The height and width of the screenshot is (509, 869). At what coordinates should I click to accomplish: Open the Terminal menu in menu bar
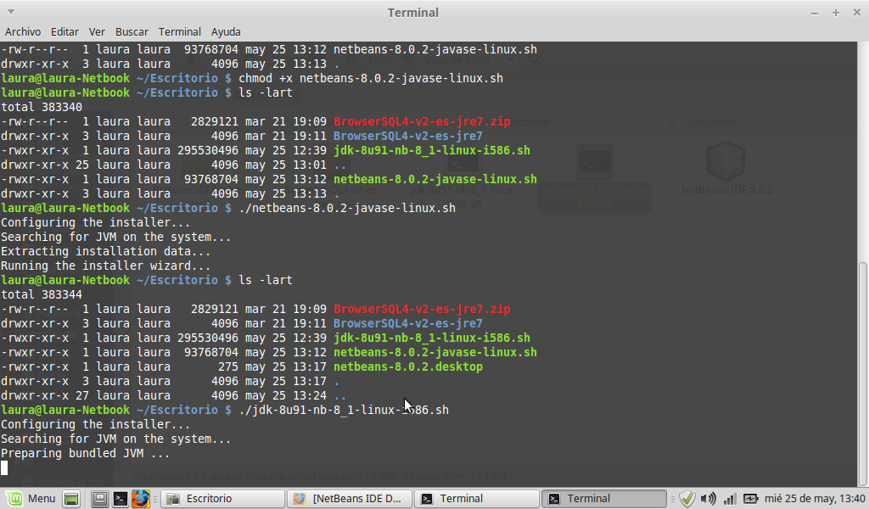[179, 31]
